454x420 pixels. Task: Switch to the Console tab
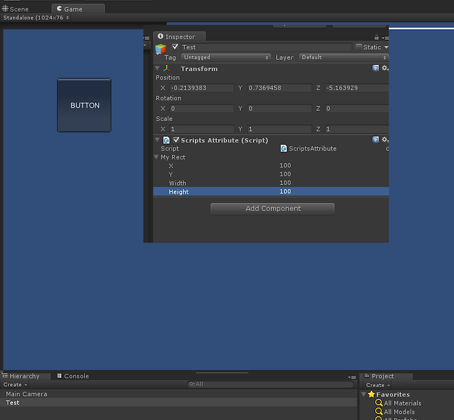[x=73, y=376]
